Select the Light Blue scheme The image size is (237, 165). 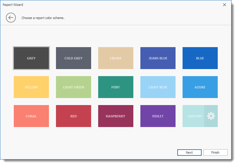pos(158,87)
